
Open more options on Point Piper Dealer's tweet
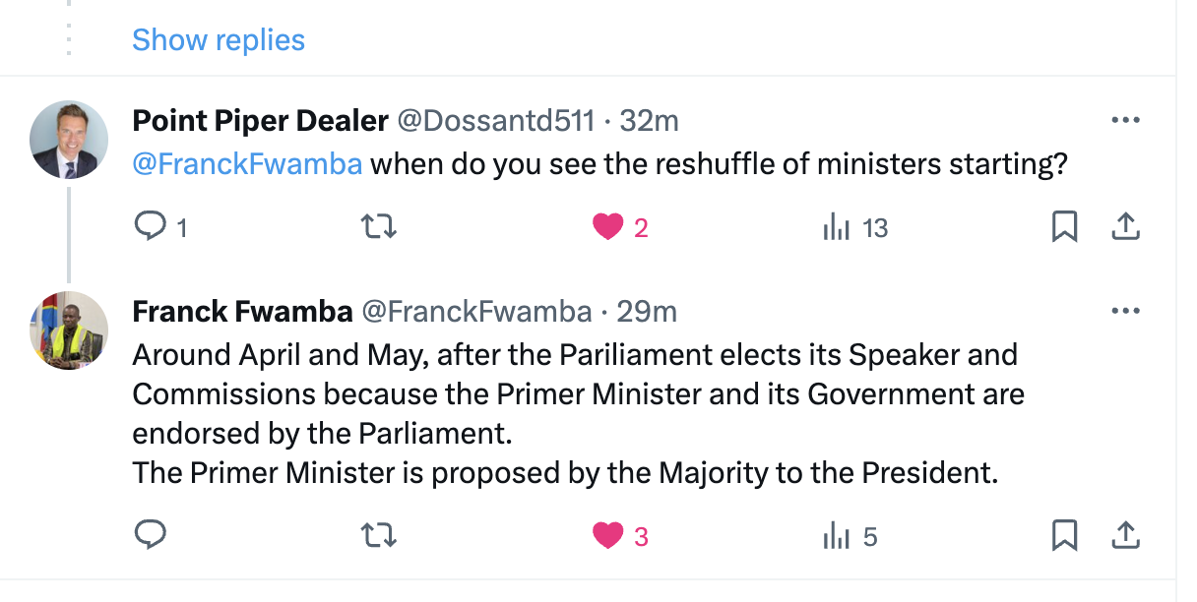point(1124,121)
